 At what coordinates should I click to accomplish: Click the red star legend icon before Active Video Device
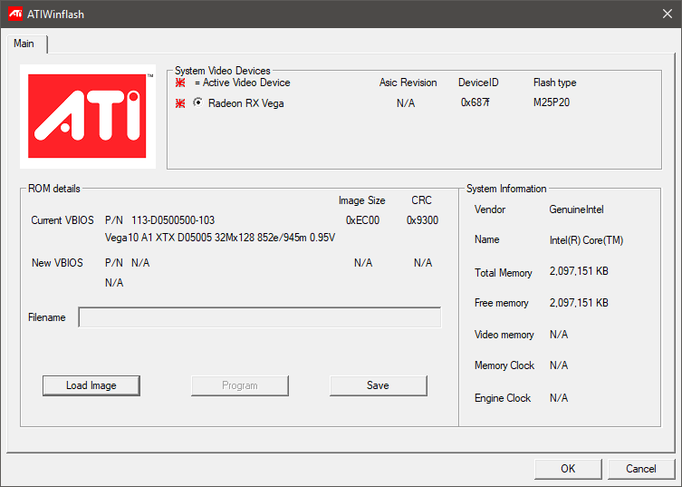pyautogui.click(x=180, y=83)
